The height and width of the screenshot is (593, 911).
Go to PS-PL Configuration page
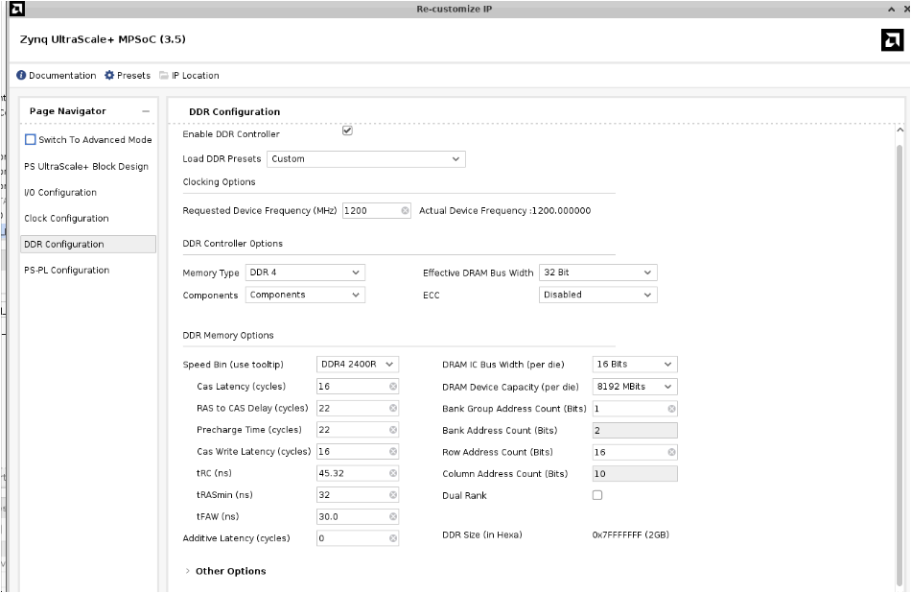(x=66, y=271)
